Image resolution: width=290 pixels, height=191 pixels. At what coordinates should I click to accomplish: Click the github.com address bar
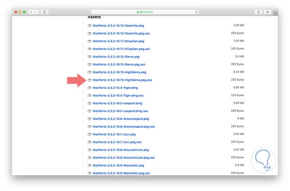click(x=145, y=12)
